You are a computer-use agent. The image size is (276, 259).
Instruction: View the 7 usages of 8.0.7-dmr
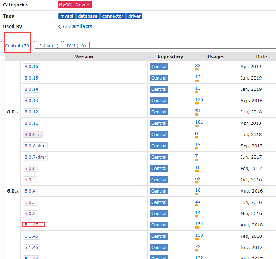[196, 156]
